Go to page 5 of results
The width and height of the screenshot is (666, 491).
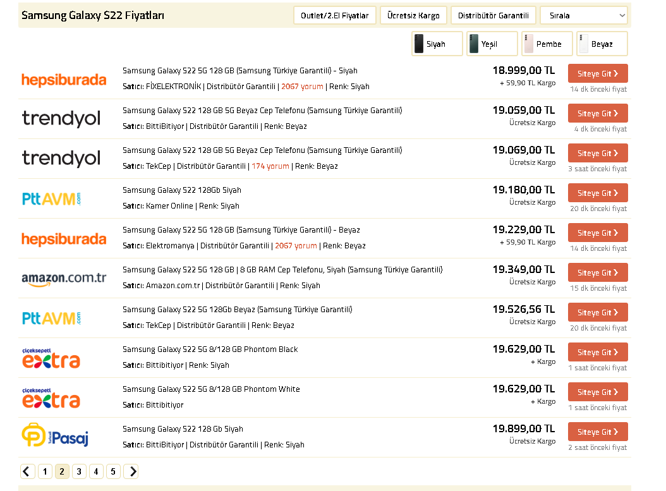coord(113,471)
